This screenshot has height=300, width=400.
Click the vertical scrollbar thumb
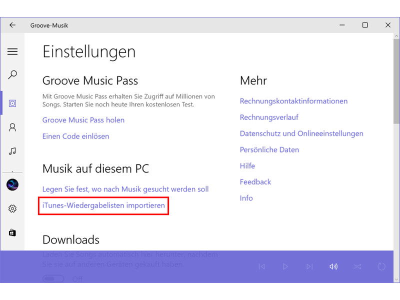pos(396,81)
